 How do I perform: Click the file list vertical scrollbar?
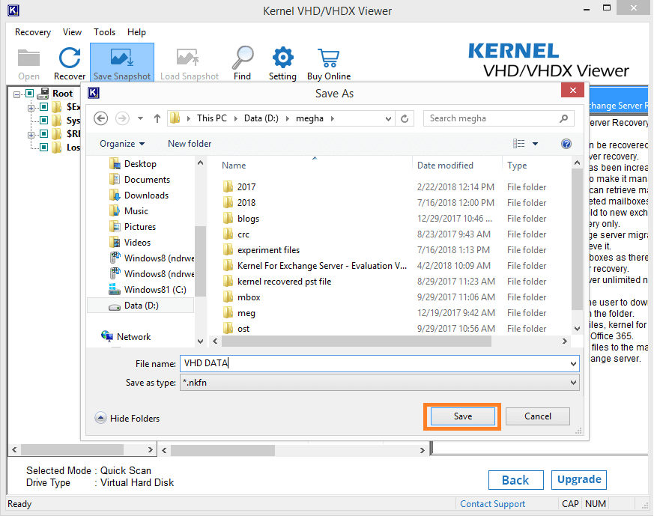pyautogui.click(x=577, y=239)
